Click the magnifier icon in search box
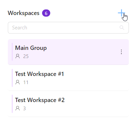The image size is (137, 118). (122, 28)
